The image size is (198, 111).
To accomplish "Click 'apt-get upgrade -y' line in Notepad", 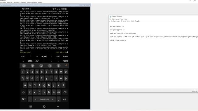I will pyautogui.click(x=117, y=30).
